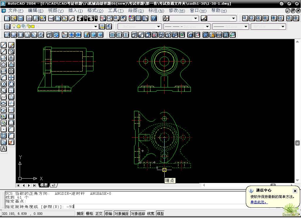Open the 绘图(D) menu
Viewport: 301px width, 218px height.
(x=136, y=11)
